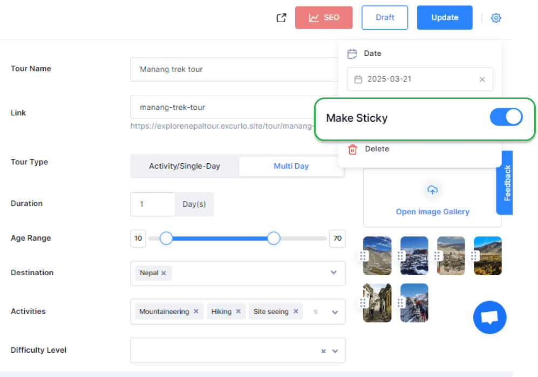Open Image Gallery link
Image resolution: width=538 pixels, height=377 pixels.
pos(432,212)
